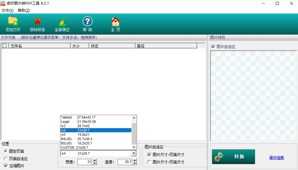Open the 文件(Y) menu
298x170 pixels.
(x=8, y=10)
